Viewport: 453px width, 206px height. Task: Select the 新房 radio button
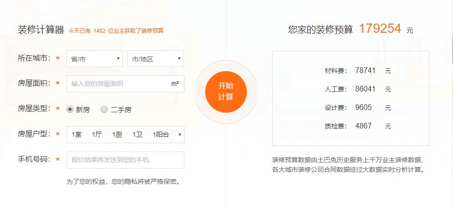tap(70, 109)
